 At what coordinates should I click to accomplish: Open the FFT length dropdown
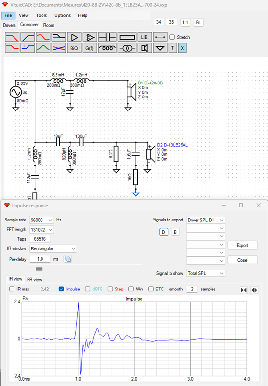point(42,230)
